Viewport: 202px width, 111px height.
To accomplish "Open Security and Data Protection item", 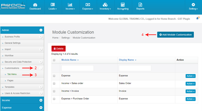I will tap(18, 62).
